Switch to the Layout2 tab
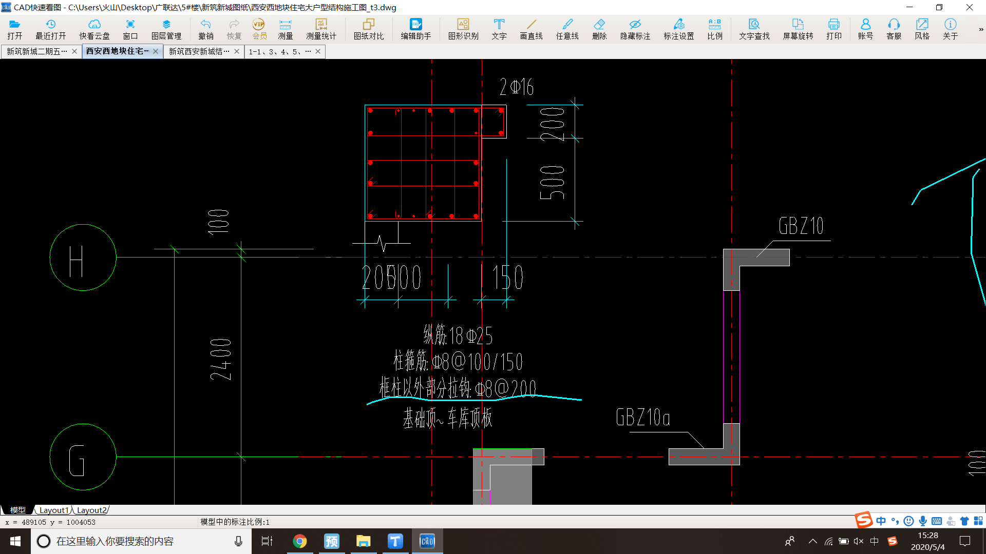986x554 pixels. (92, 510)
